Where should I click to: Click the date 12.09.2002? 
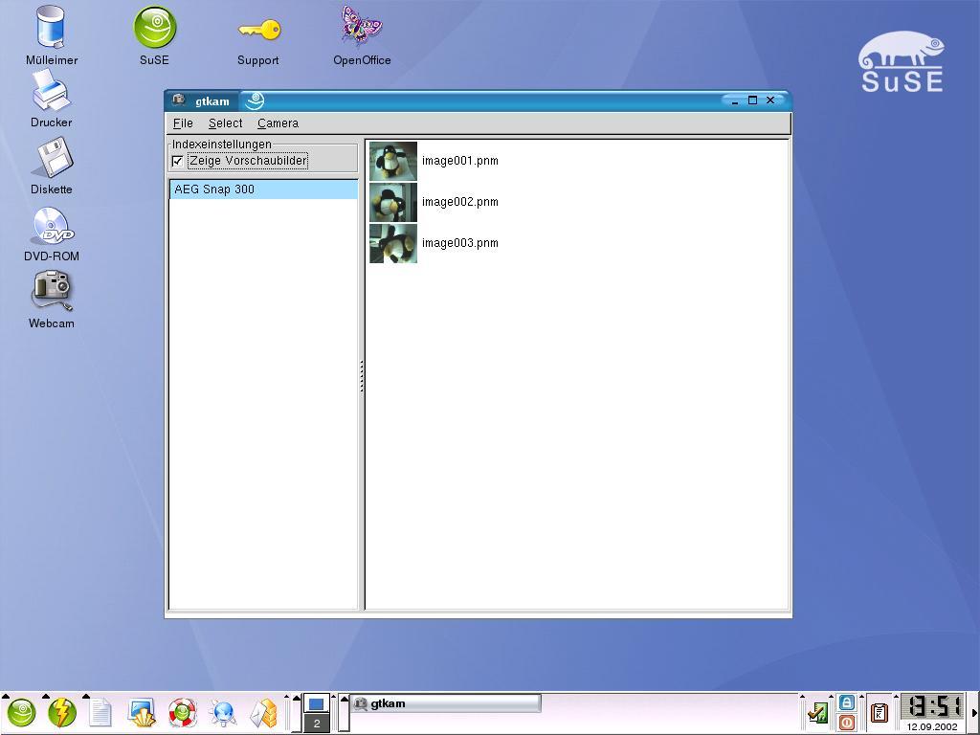click(x=932, y=727)
